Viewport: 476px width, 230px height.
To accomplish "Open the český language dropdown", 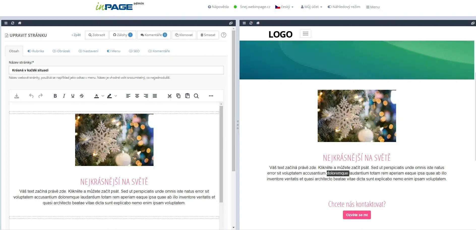I will pos(284,7).
